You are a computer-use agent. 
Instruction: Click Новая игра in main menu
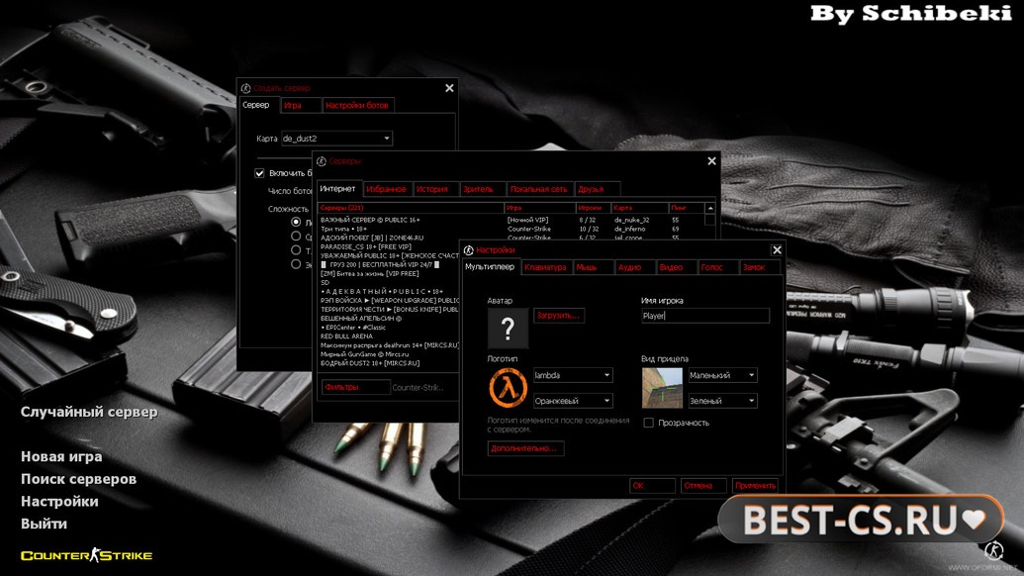[61, 456]
